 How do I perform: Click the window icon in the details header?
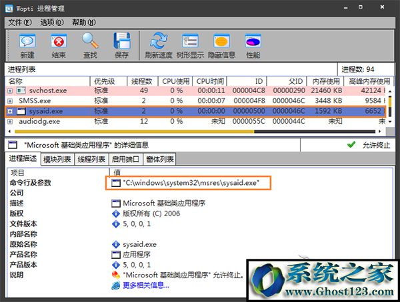13,145
